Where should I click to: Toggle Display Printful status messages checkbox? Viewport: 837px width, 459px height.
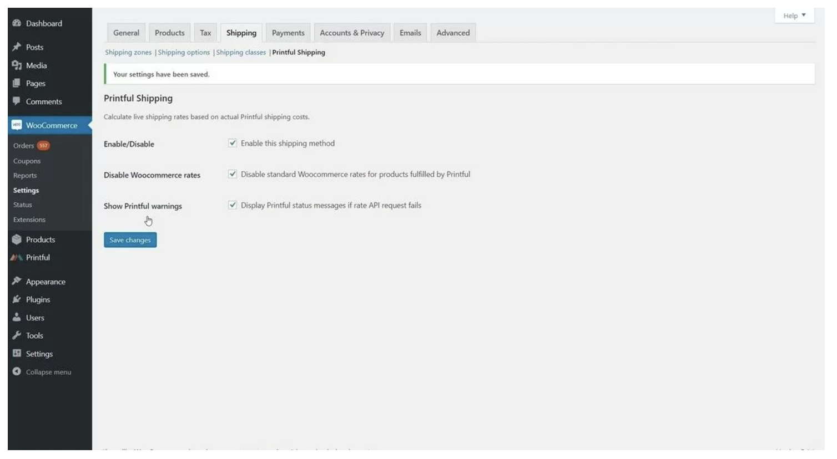pos(233,205)
